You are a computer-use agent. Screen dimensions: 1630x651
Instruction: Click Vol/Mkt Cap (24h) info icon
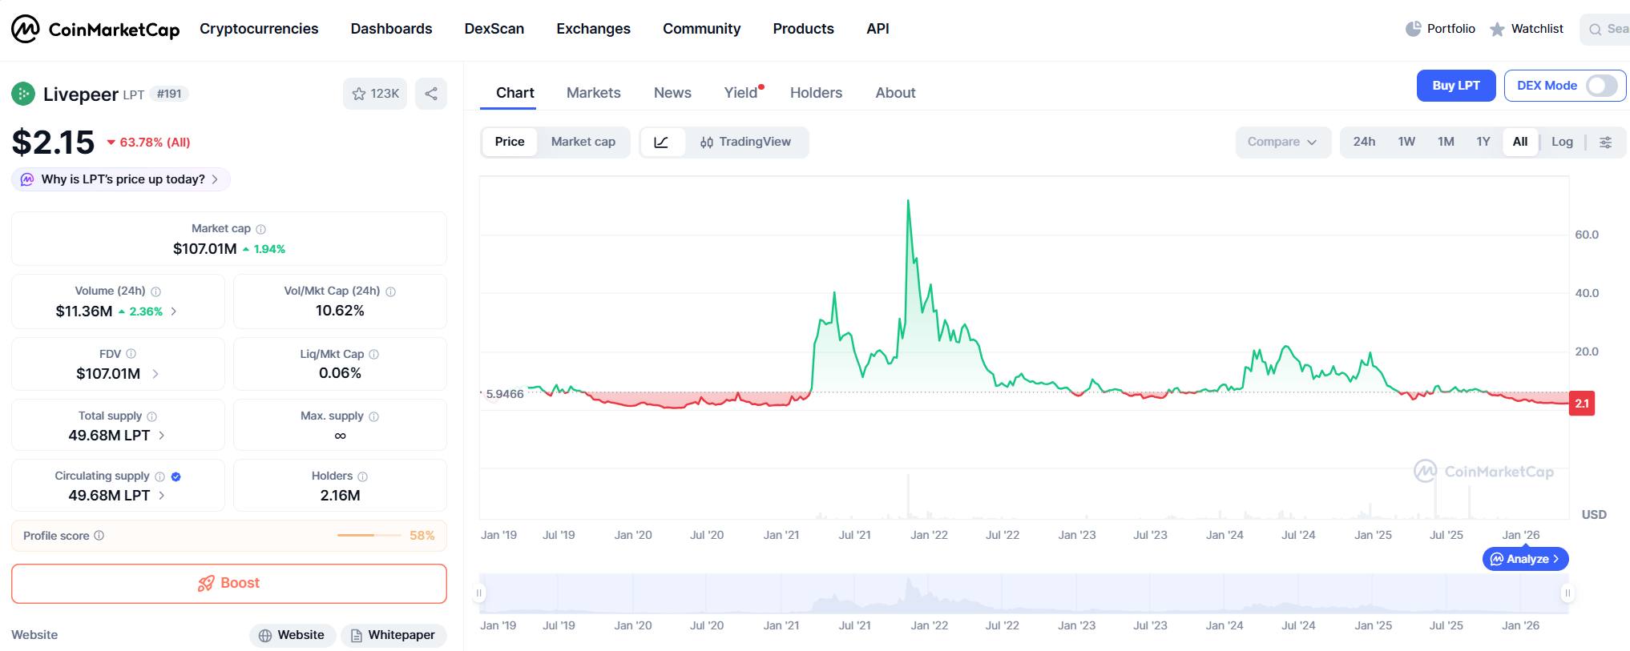pos(391,291)
